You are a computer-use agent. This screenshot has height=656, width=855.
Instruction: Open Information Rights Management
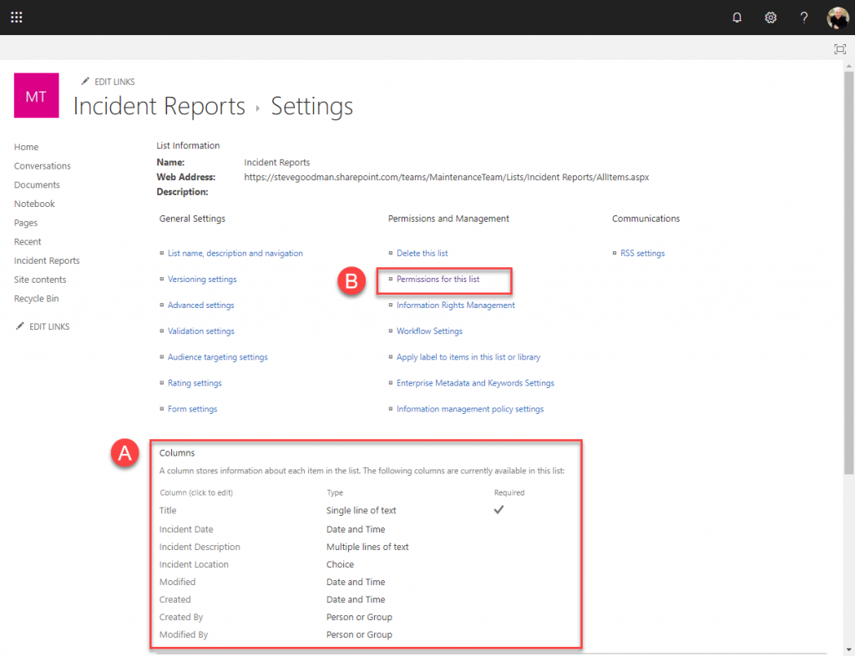point(455,305)
